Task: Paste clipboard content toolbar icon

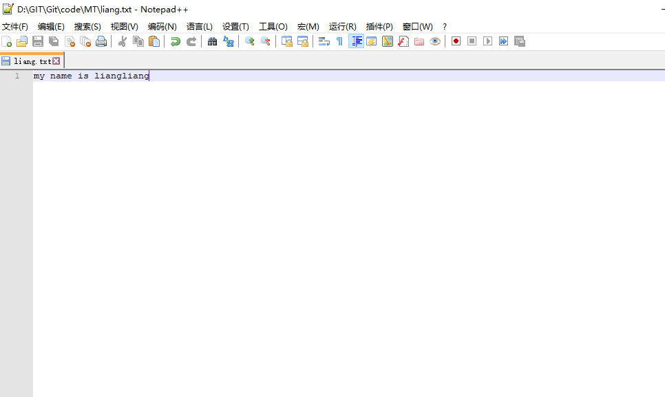Action: click(x=154, y=41)
